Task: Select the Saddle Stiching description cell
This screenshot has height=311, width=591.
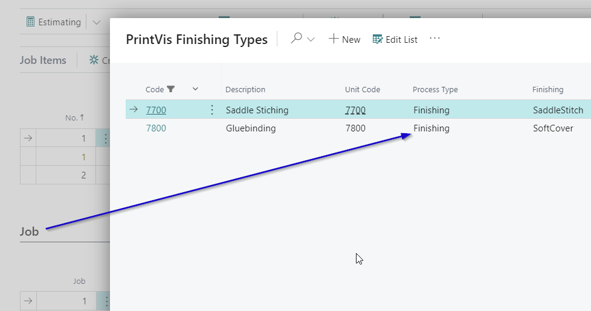Action: coord(257,110)
